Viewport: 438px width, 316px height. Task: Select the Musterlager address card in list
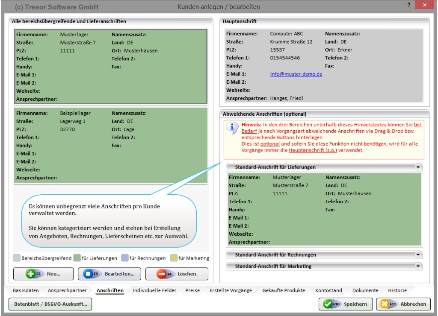110,66
